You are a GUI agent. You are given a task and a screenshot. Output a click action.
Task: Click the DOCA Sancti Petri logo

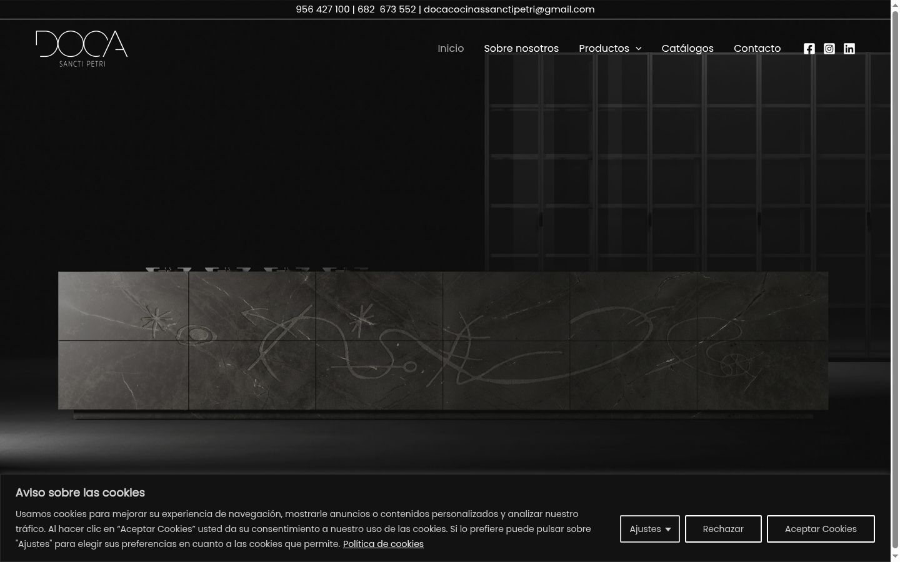(x=82, y=49)
